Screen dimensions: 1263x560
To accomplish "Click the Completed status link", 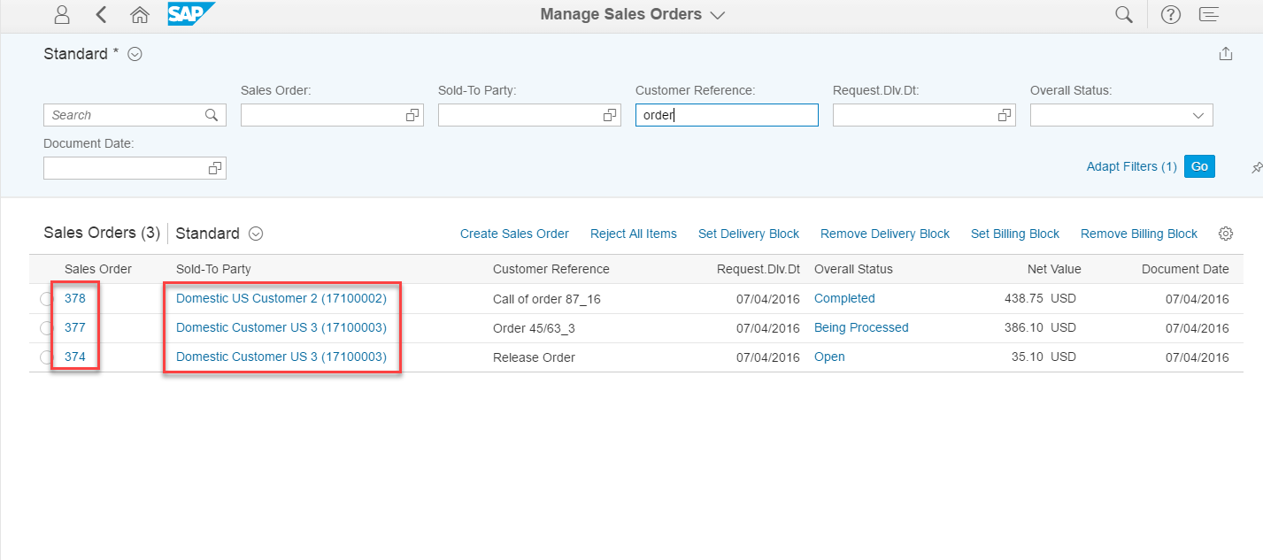I will tap(844, 298).
